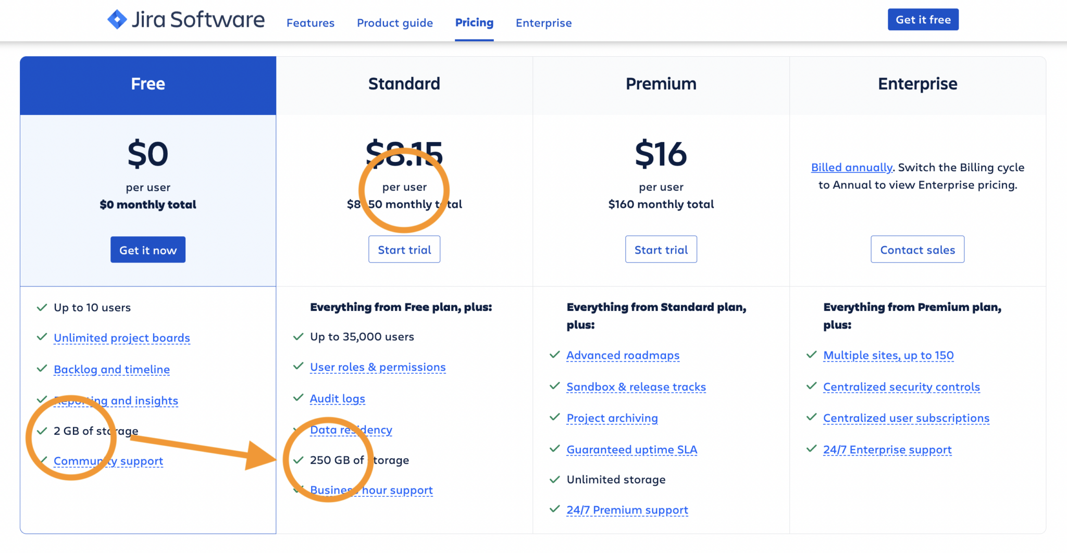The height and width of the screenshot is (553, 1067).
Task: Follow the Unlimited project boards link
Action: (x=121, y=338)
